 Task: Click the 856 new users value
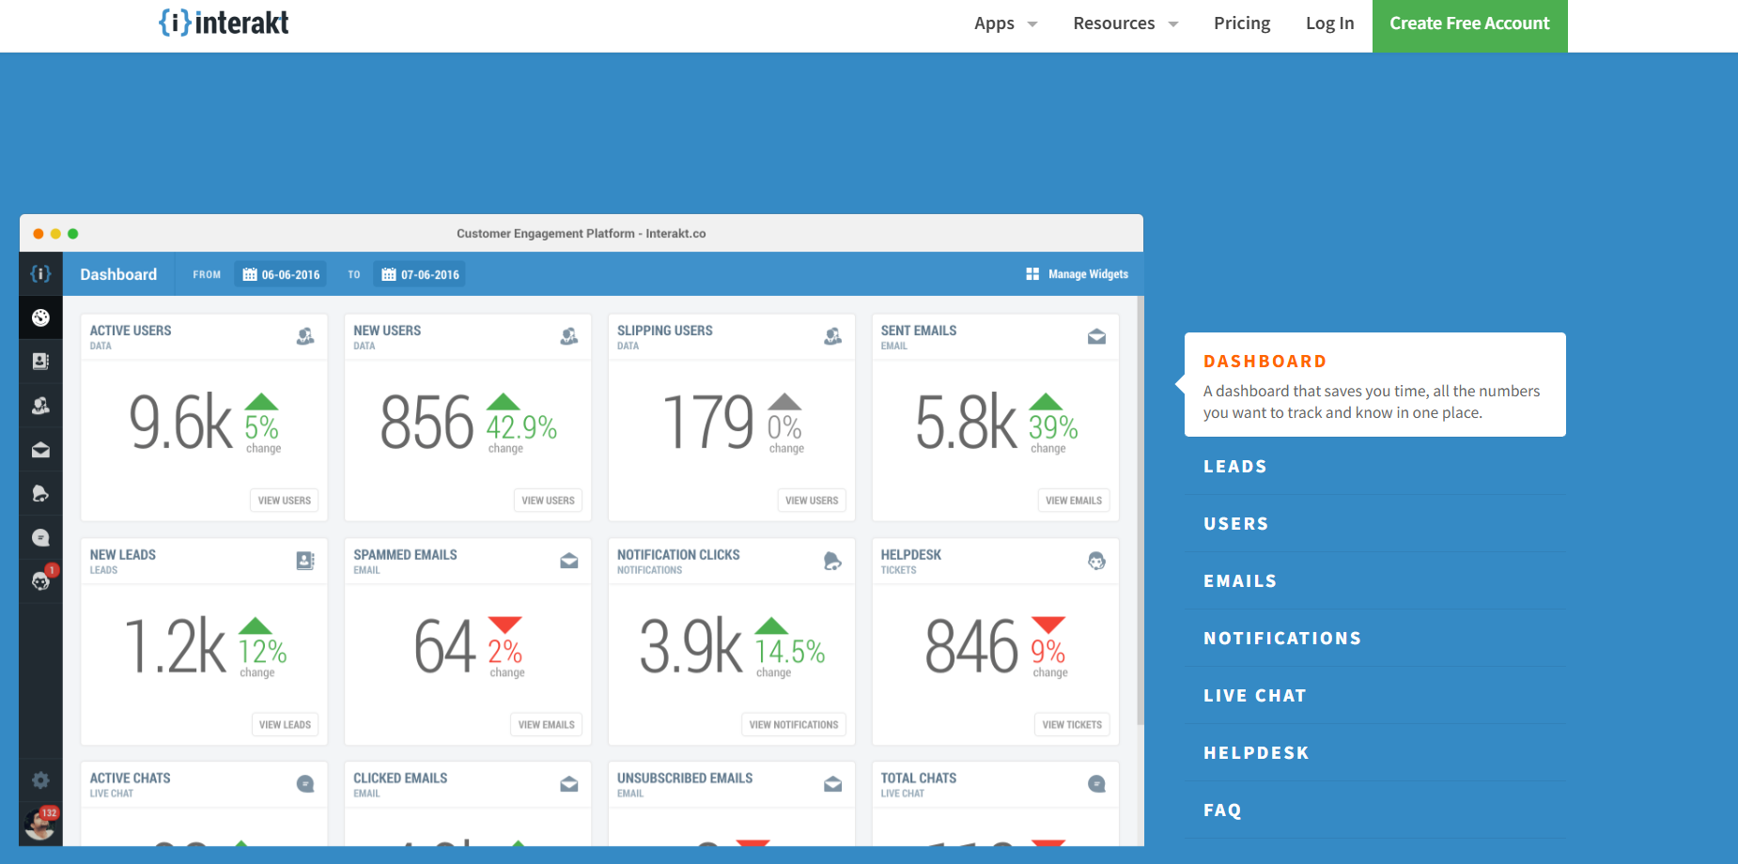(x=427, y=423)
